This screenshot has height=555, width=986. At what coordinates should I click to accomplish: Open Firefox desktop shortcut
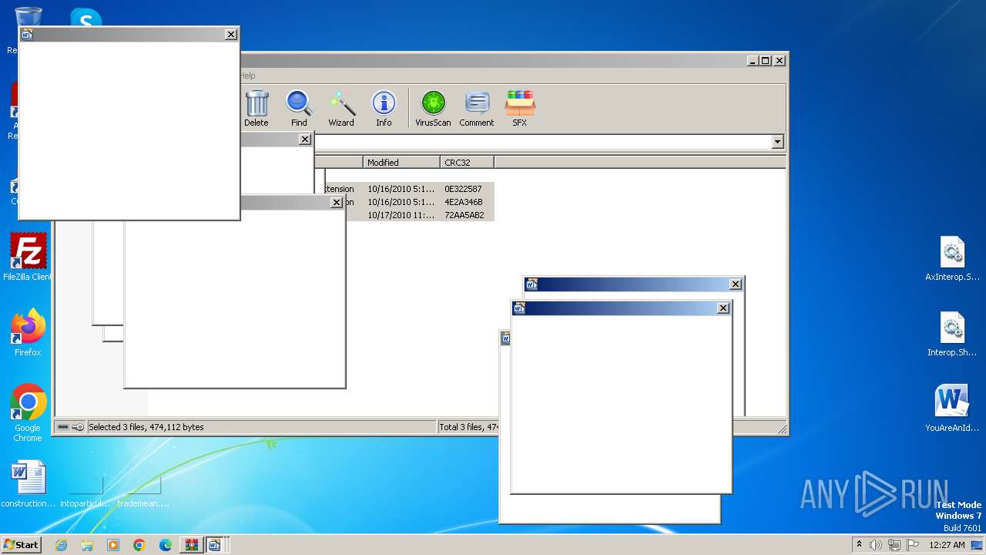28,333
